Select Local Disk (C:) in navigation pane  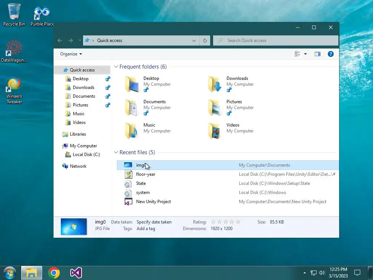[86, 155]
